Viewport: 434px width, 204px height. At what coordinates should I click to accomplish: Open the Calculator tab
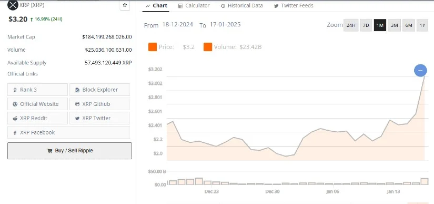[x=194, y=6]
